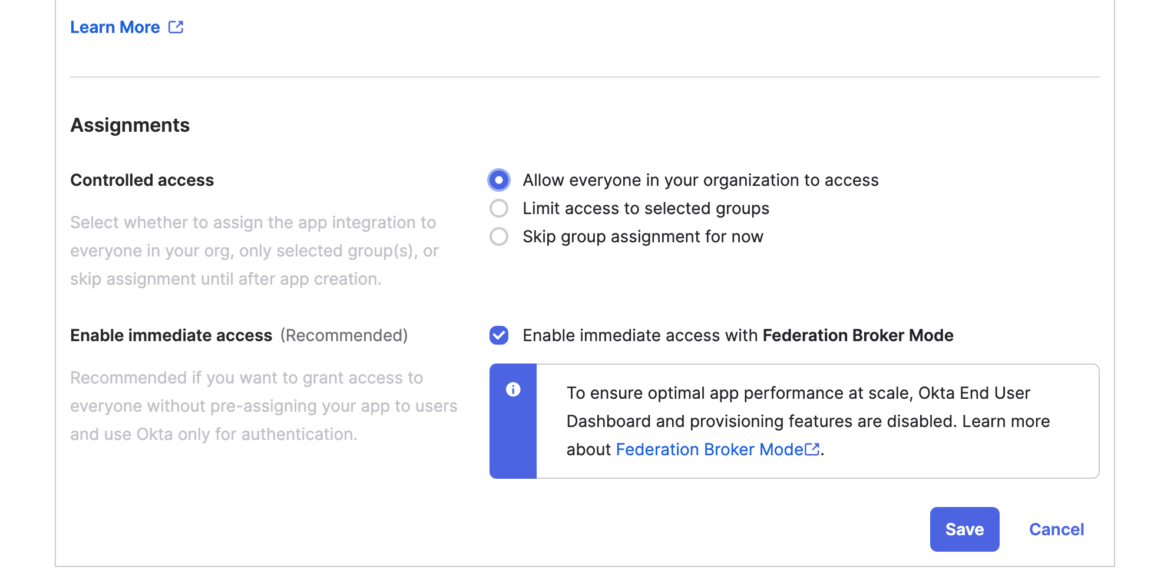Click the gray (Recommended) text
The width and height of the screenshot is (1164, 587).
point(344,335)
